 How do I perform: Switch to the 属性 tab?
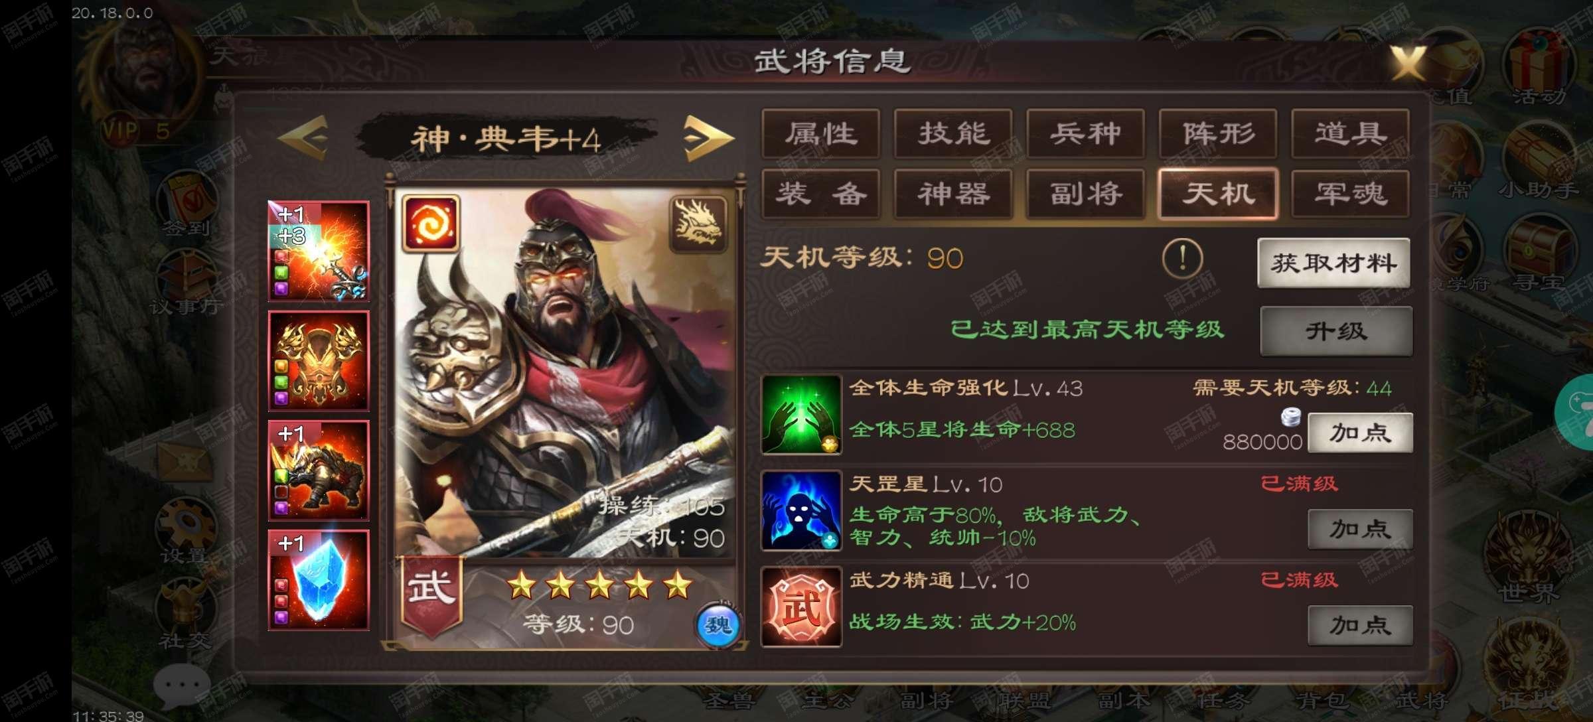[x=821, y=134]
